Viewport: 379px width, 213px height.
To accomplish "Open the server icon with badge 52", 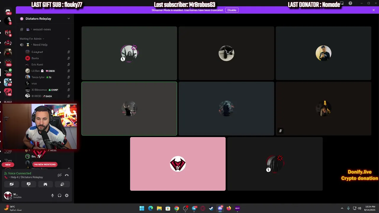I will (x=8, y=92).
